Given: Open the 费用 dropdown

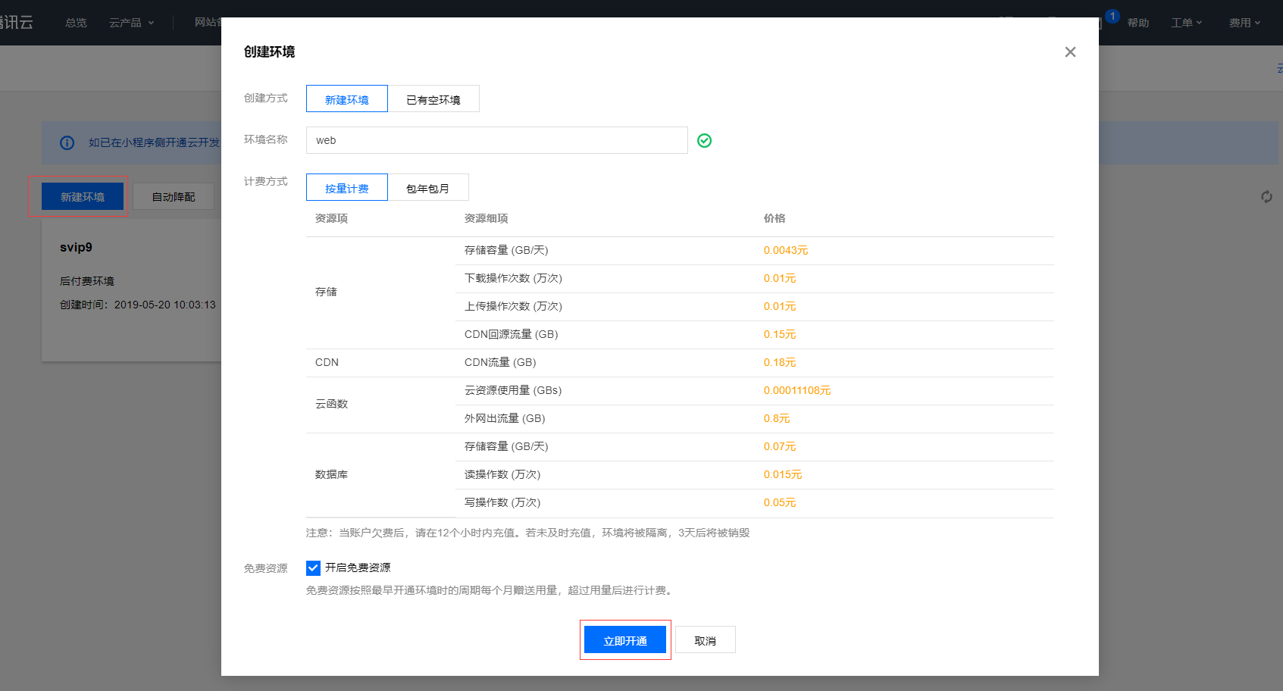Looking at the screenshot, I should tap(1244, 22).
